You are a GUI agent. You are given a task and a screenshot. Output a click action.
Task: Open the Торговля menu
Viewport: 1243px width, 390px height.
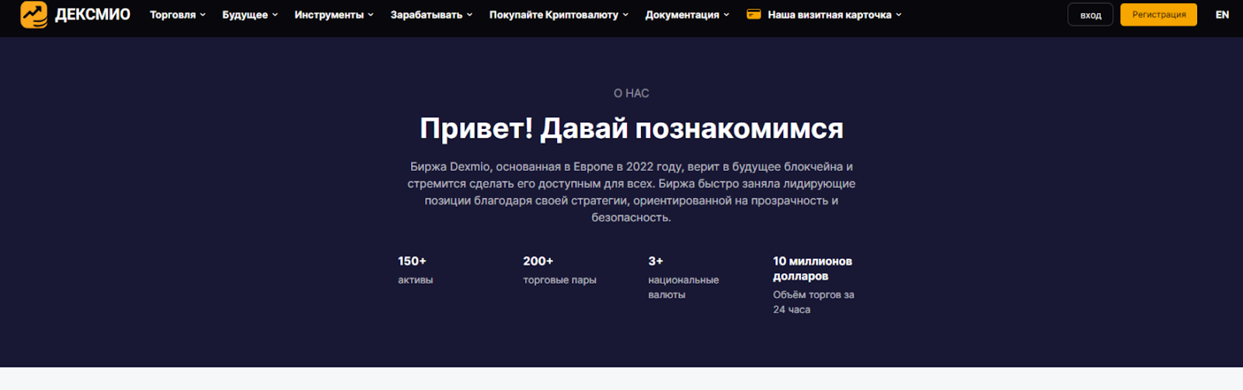tap(172, 15)
